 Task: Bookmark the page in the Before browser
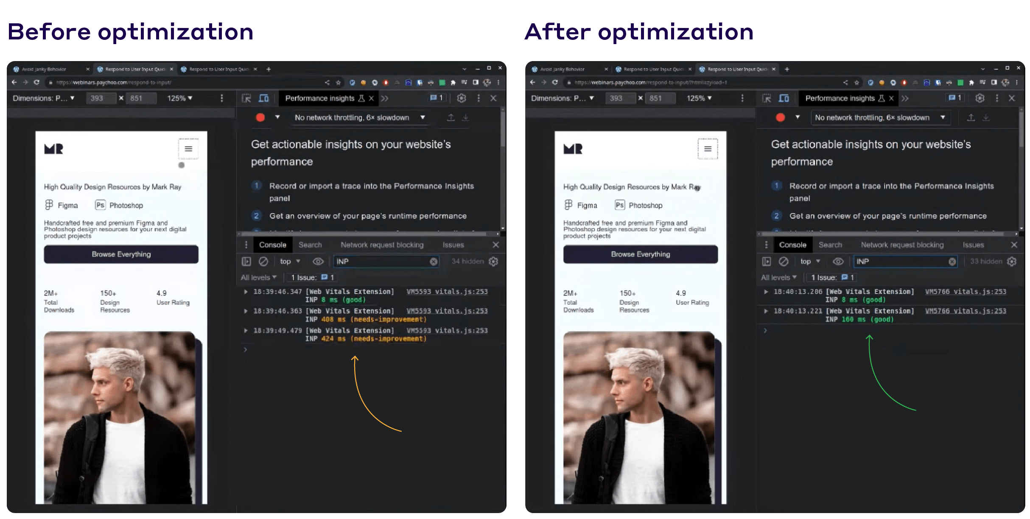tap(339, 82)
